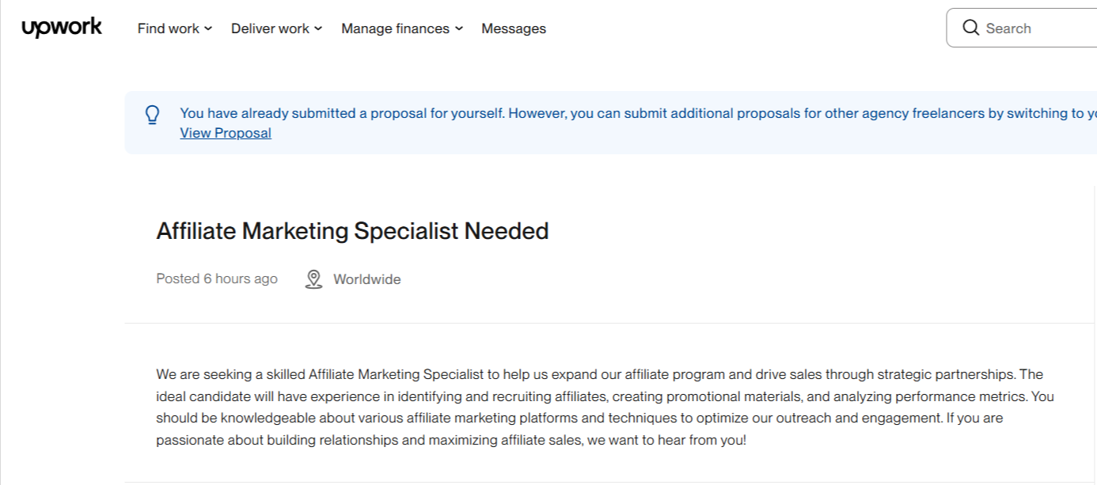Expand the Deliver work chevron
Screen dimensions: 1097x485
318,28
